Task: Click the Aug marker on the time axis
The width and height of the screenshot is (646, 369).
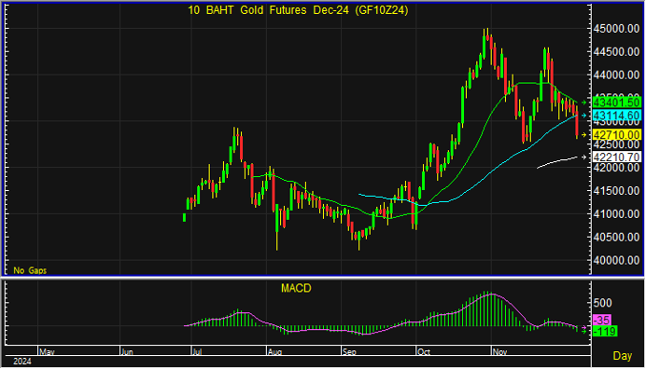Action: point(274,351)
